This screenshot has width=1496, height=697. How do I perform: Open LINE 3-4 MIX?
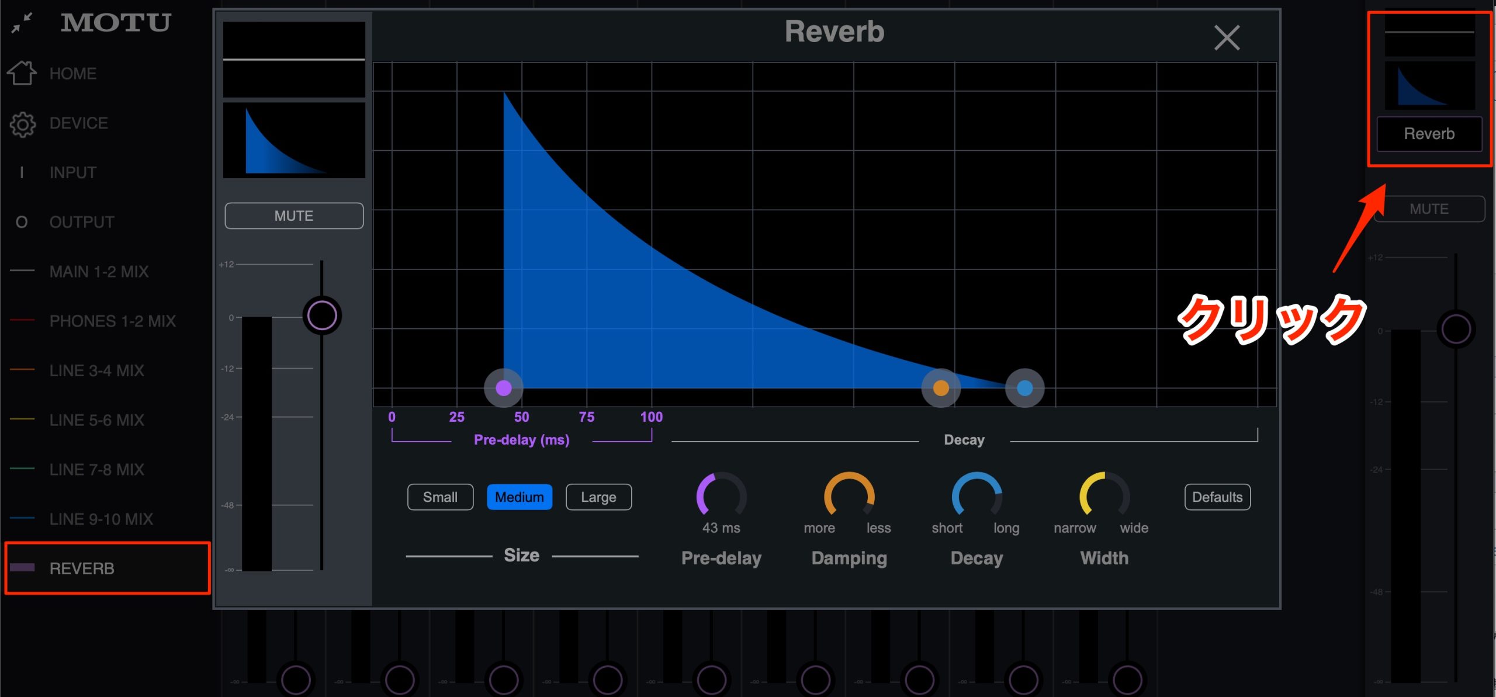(x=96, y=370)
